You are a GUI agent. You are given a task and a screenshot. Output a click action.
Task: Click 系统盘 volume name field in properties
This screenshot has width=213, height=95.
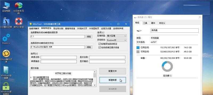pos(175,31)
